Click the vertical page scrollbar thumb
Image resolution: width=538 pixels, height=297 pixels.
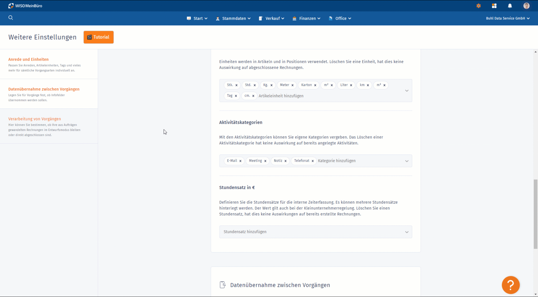[535, 214]
